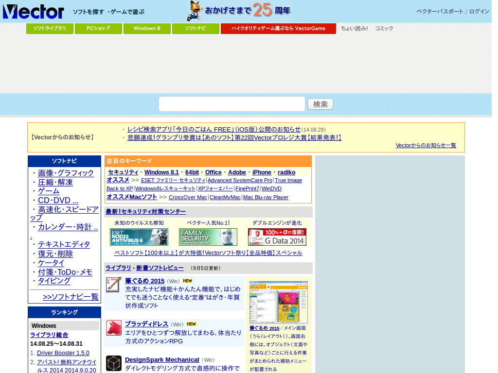The height and width of the screenshot is (373, 498).
Task: Select the Windows 8 navigation tab
Action: (147, 28)
